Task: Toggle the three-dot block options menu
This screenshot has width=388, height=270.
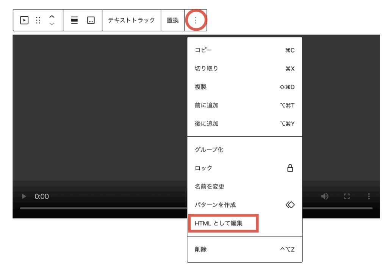Action: [196, 20]
